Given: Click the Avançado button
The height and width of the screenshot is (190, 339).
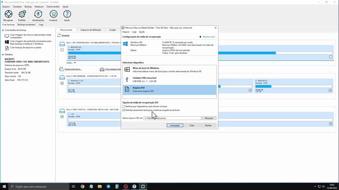Looking at the screenshot, I should [175, 126].
